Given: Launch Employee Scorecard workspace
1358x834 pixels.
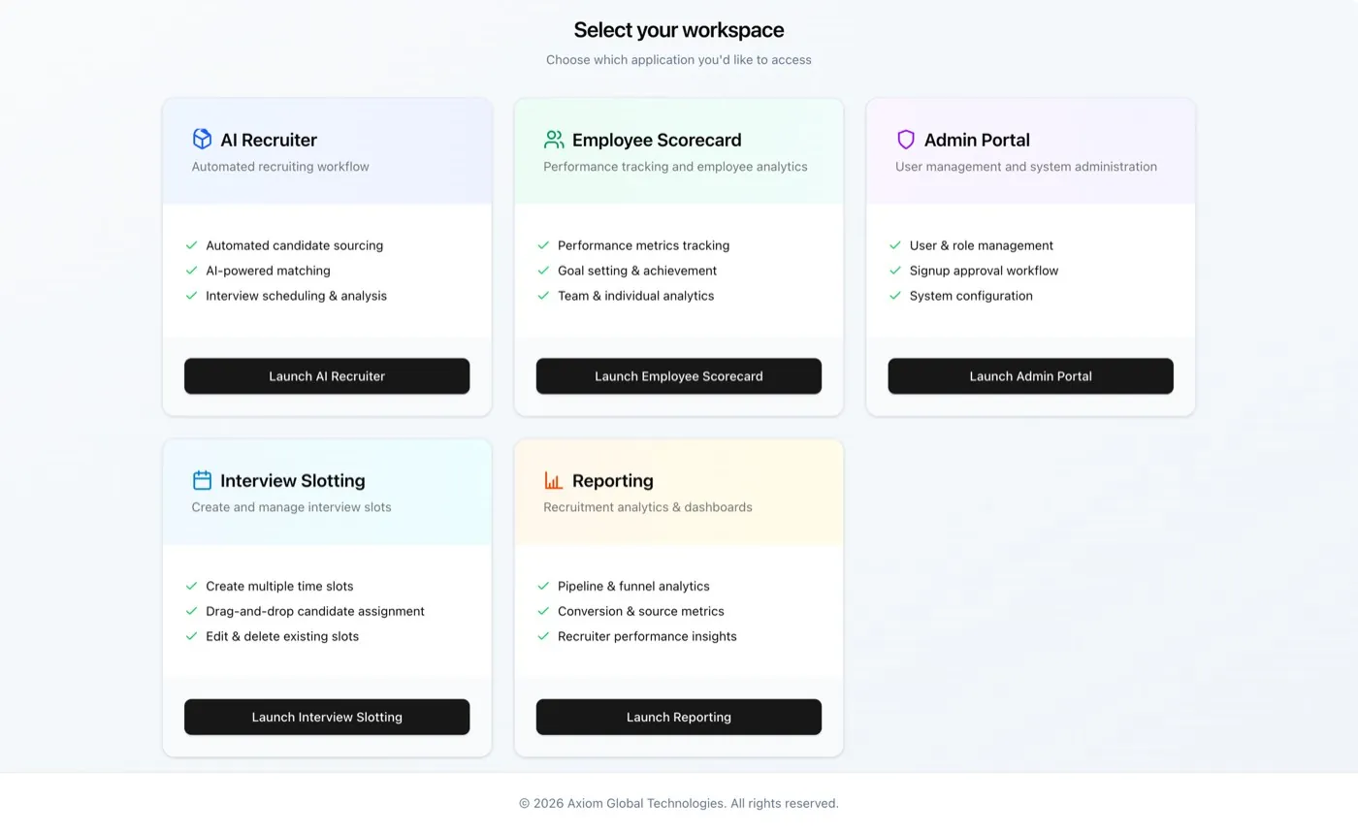Looking at the screenshot, I should tap(679, 376).
